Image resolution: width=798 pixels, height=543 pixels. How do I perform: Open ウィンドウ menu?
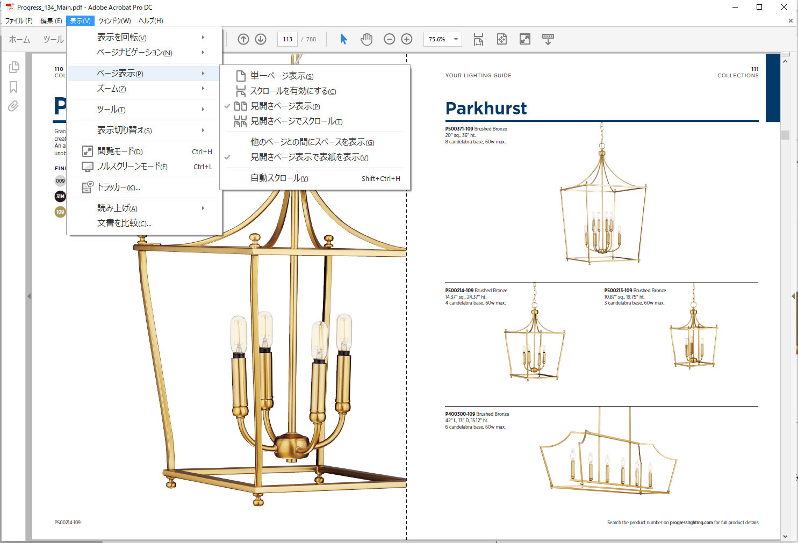(114, 20)
